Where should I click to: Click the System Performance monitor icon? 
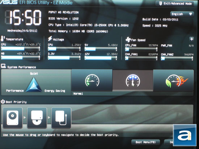click(x=3, y=66)
